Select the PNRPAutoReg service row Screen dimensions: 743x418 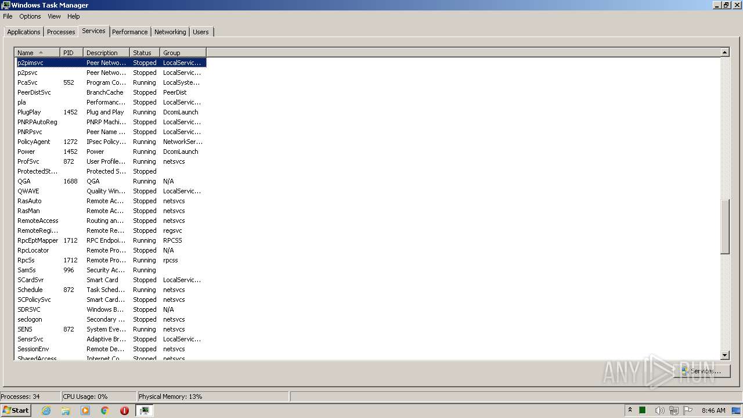coord(110,122)
